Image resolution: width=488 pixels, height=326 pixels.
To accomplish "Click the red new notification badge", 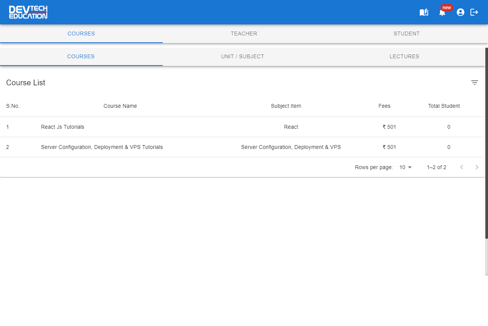I will pos(446,8).
